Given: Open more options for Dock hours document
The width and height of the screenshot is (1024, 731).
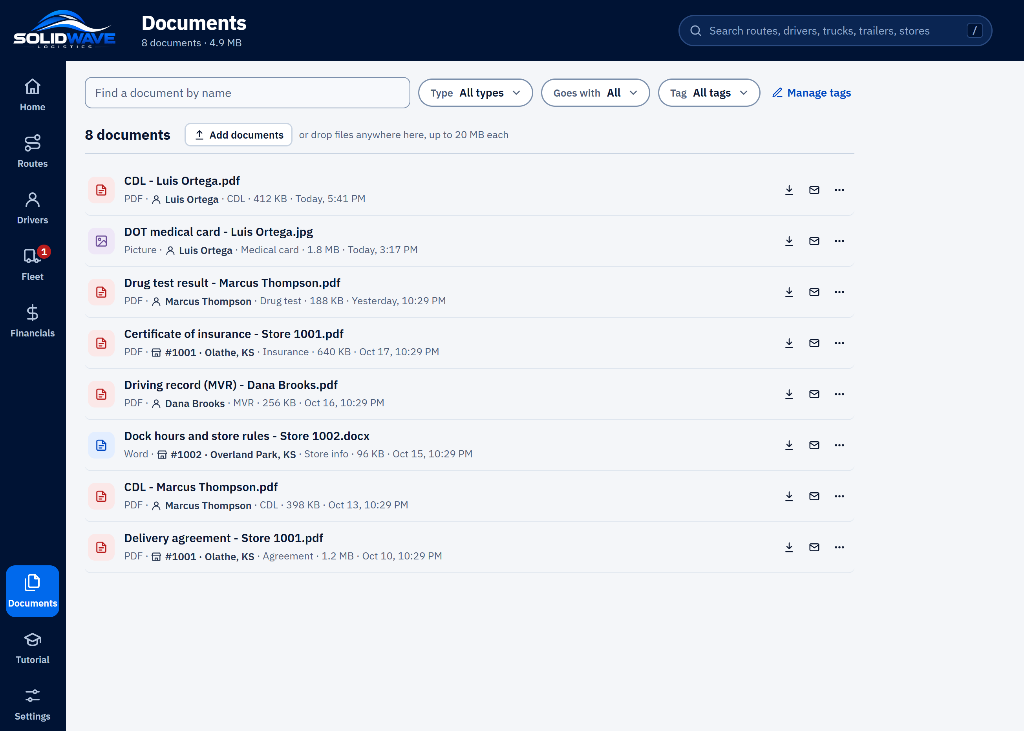Looking at the screenshot, I should point(839,445).
